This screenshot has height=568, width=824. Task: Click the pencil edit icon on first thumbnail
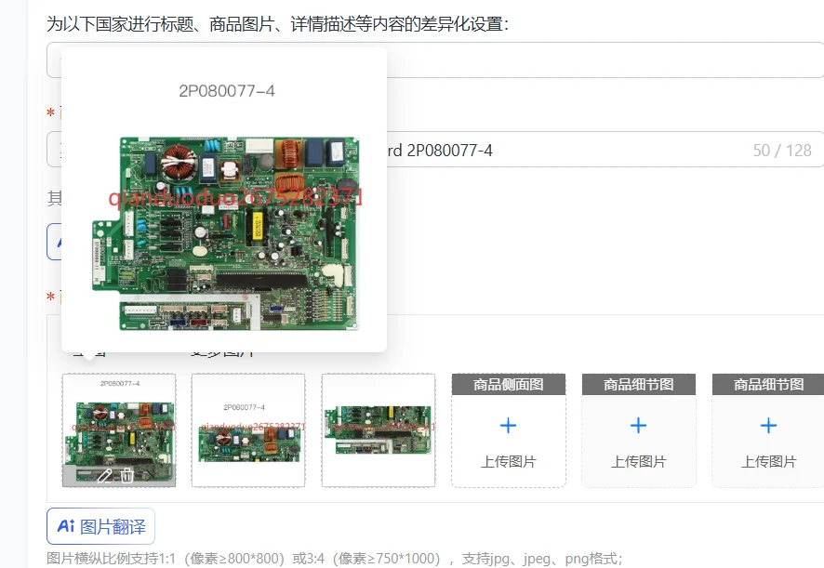pos(104,476)
